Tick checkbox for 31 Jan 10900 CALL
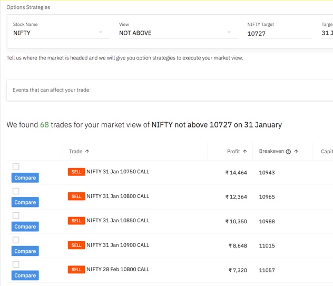Viewport: 333px width, 286px height. coord(16,240)
